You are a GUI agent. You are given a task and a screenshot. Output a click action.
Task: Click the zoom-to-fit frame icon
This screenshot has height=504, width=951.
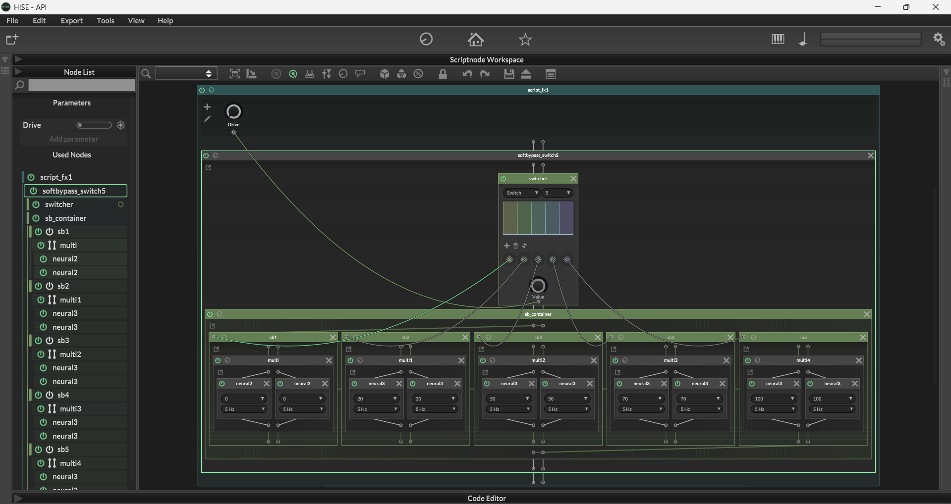[234, 74]
